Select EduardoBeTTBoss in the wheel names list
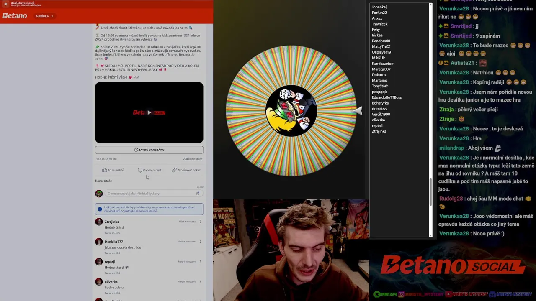 [x=387, y=97]
